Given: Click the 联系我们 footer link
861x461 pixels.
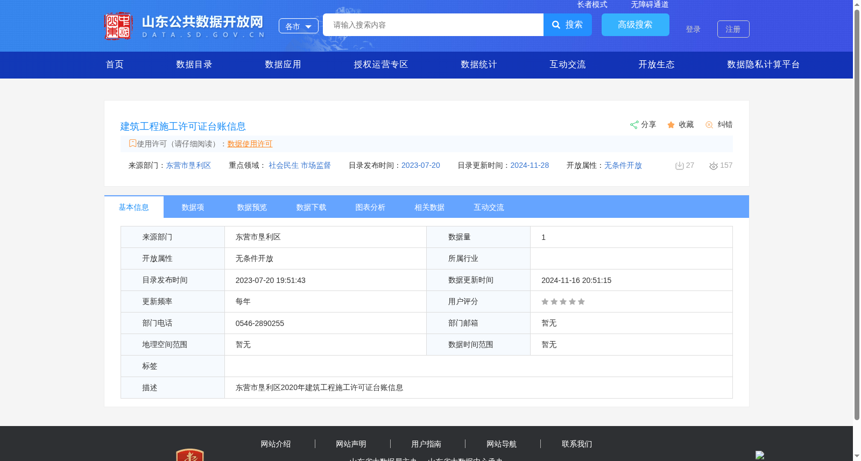Looking at the screenshot, I should click(x=577, y=444).
